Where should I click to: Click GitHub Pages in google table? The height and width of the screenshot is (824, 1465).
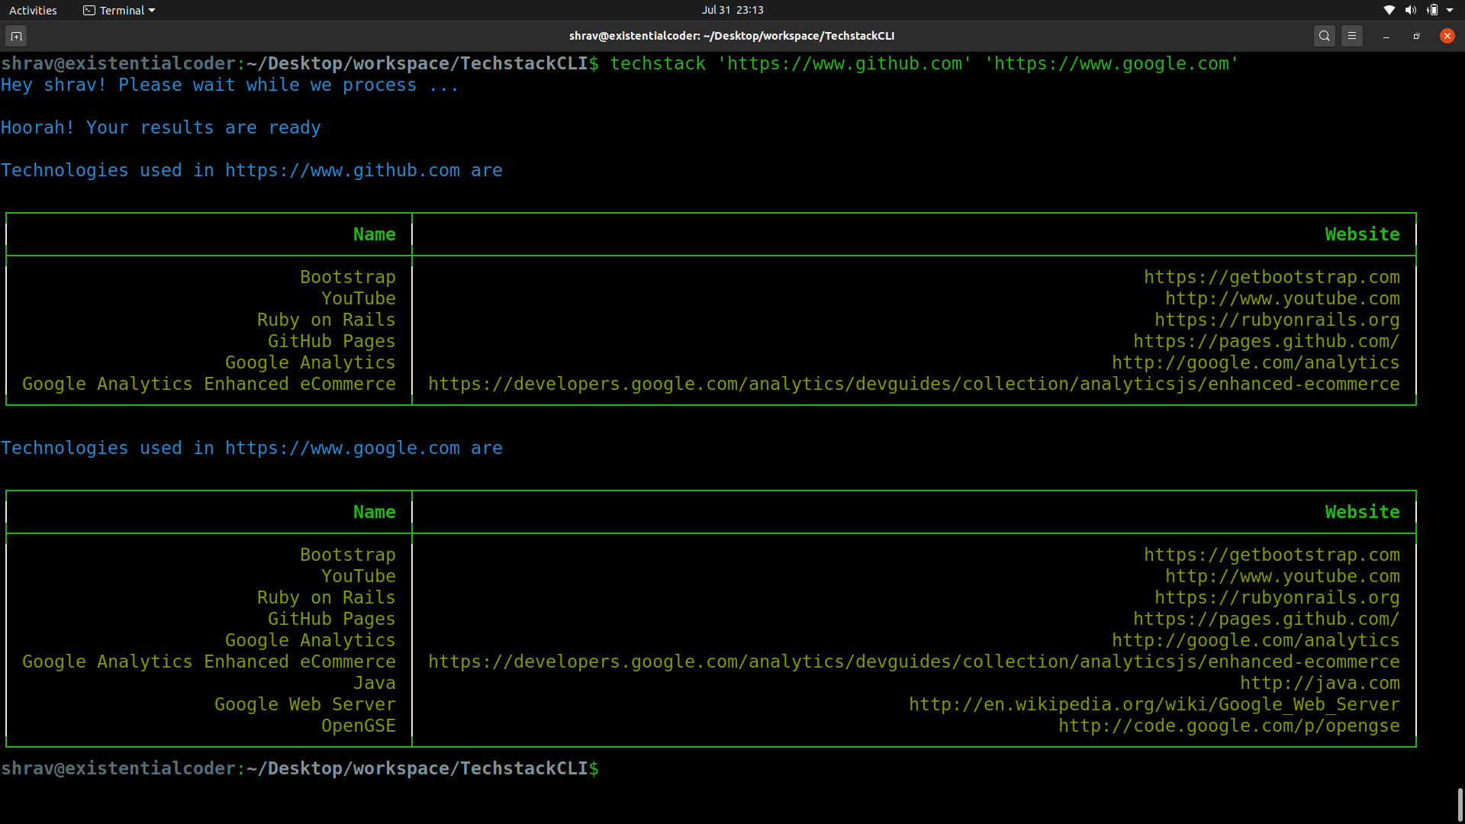coord(332,620)
